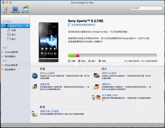This screenshot has height=128, width=165.
Task: Open the 瀏覽照片 browse photos link
Action: [107, 84]
